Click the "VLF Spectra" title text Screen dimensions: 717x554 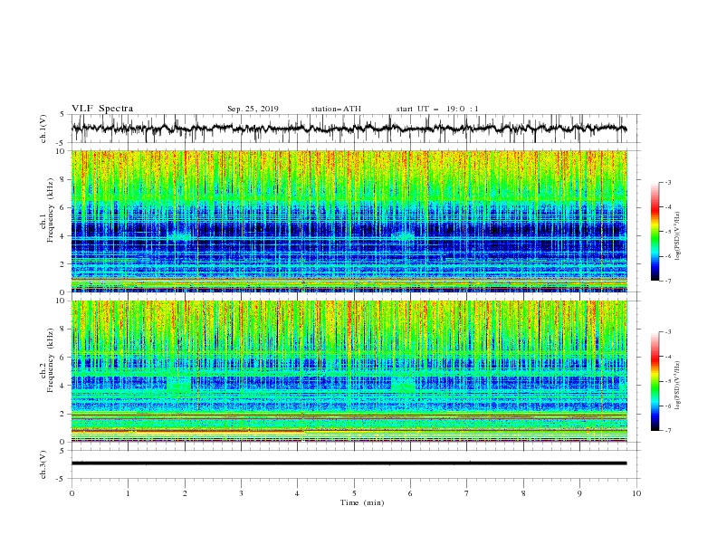tap(102, 109)
